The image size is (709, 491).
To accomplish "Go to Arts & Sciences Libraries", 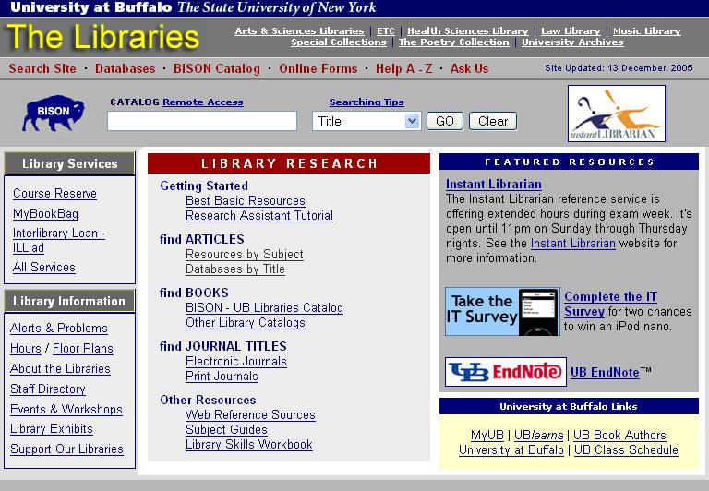I will [x=299, y=31].
